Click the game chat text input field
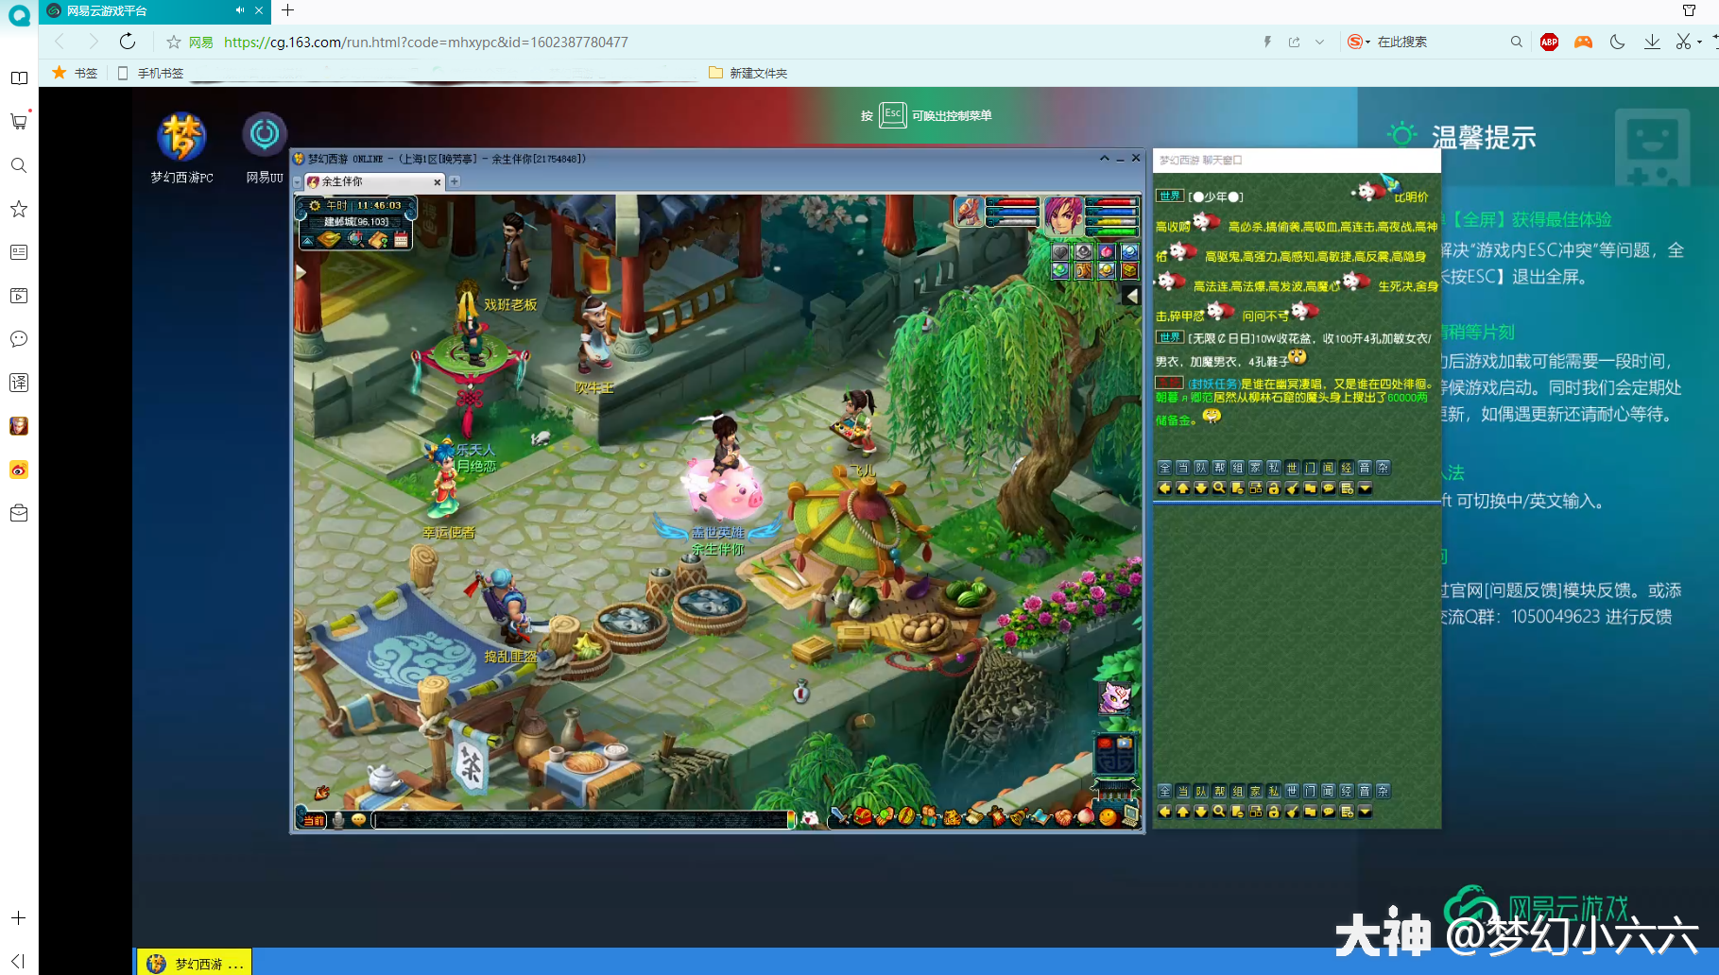 [x=581, y=819]
